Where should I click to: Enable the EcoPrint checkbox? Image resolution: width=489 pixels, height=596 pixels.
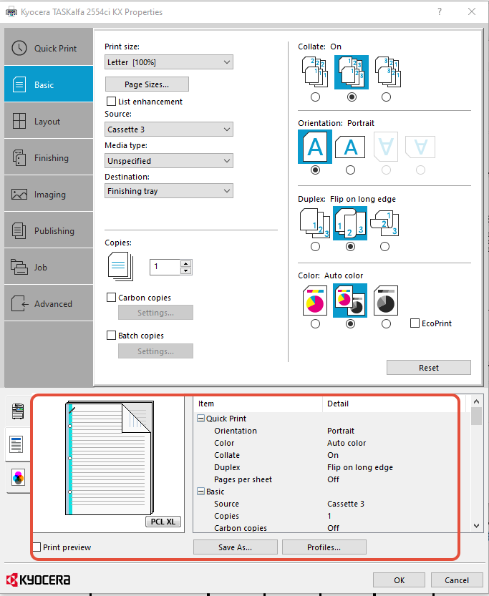click(415, 323)
